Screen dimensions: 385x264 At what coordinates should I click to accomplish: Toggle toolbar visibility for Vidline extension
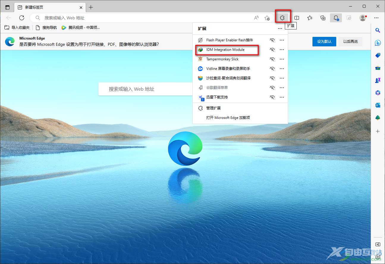272,69
